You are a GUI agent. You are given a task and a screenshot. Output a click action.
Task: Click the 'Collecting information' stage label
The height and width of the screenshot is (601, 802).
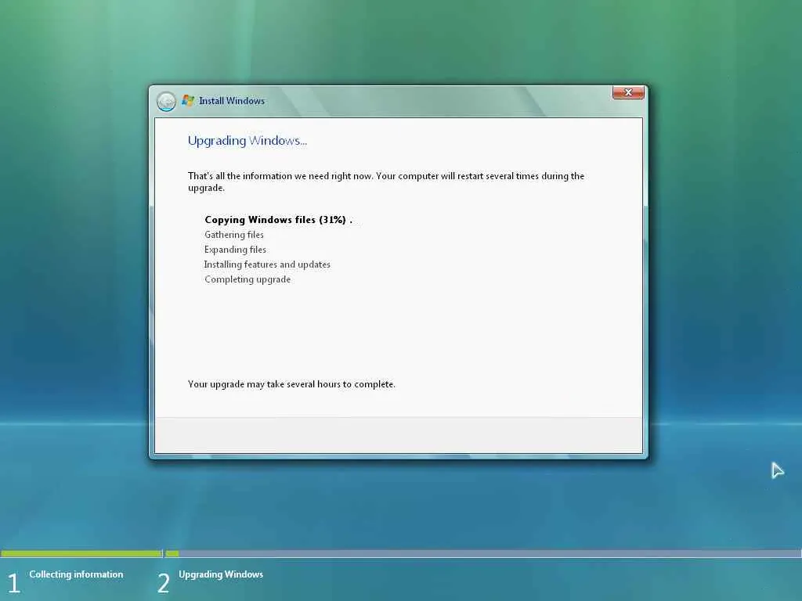click(x=76, y=574)
